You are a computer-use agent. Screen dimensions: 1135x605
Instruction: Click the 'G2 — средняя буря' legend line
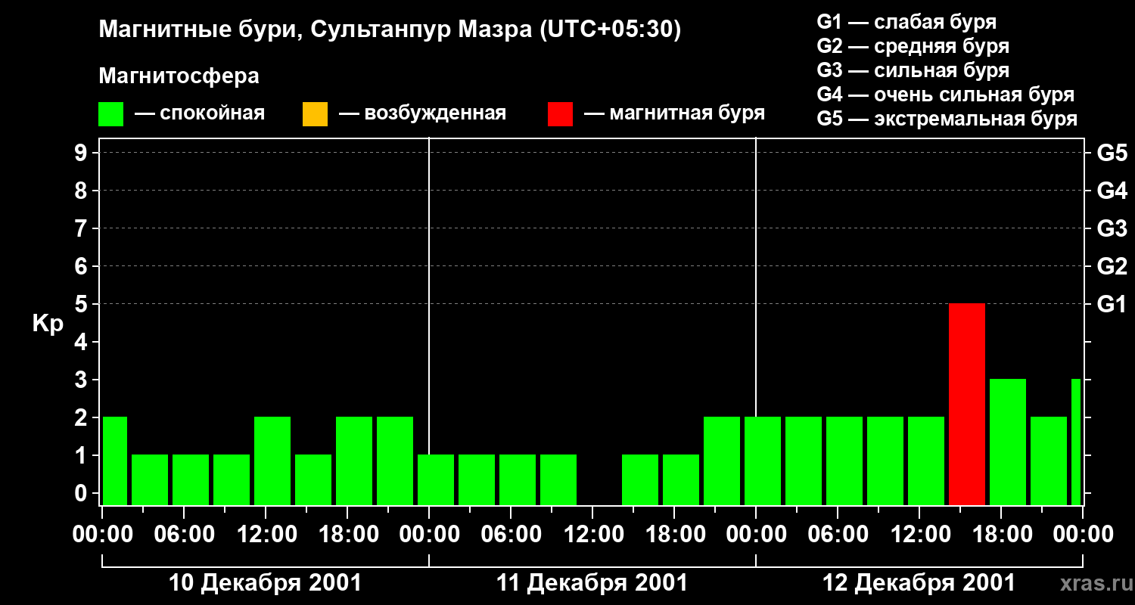pos(913,46)
